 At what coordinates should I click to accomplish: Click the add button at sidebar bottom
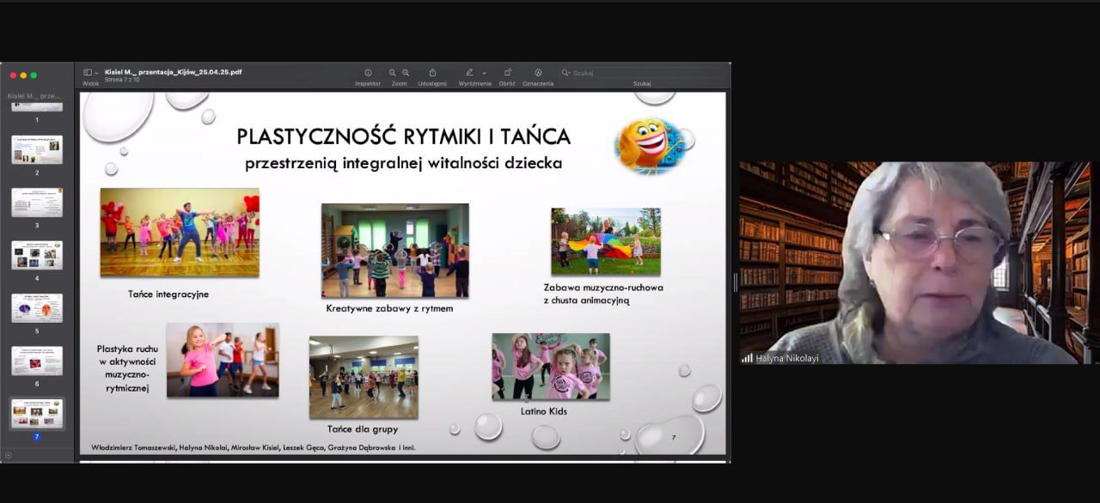[9, 455]
